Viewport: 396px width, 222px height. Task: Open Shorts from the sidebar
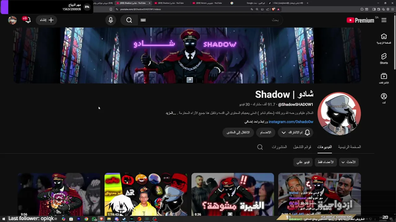point(384,59)
